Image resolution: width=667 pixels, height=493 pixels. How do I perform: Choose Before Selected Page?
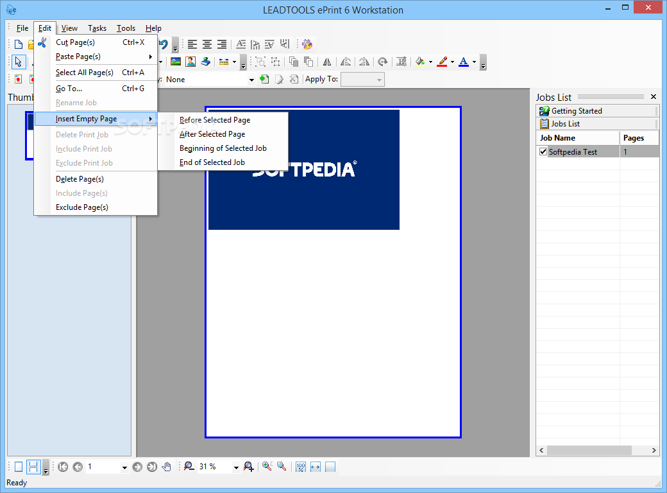(223, 120)
